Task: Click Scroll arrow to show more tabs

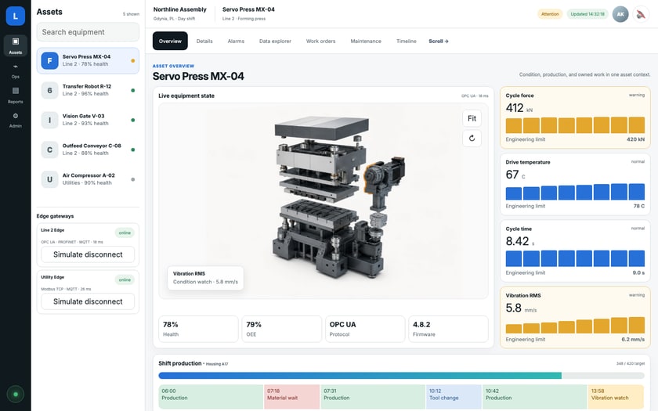Action: tap(439, 41)
